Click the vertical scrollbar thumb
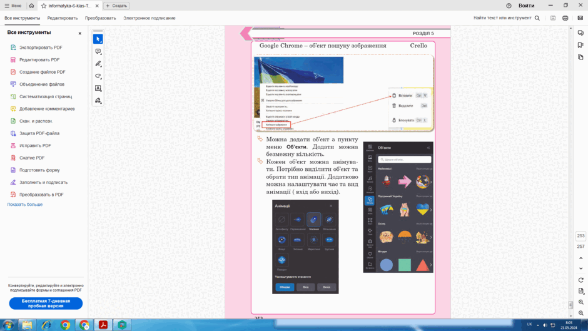This screenshot has height=331, width=588. [x=570, y=305]
